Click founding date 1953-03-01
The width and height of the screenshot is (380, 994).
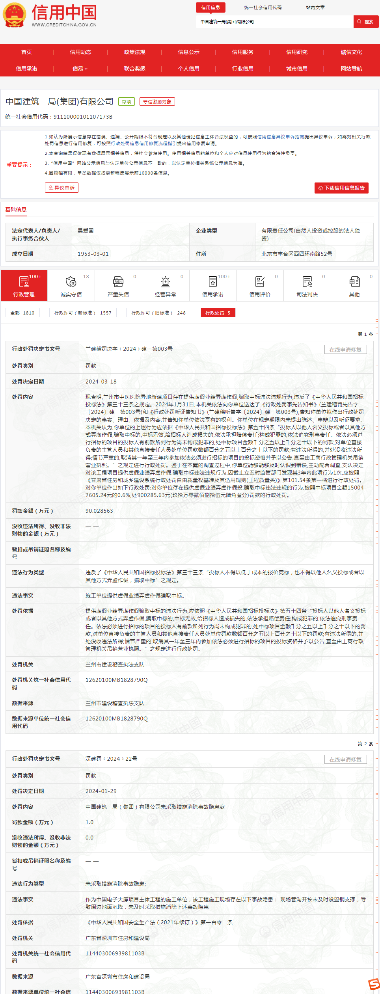tap(93, 254)
